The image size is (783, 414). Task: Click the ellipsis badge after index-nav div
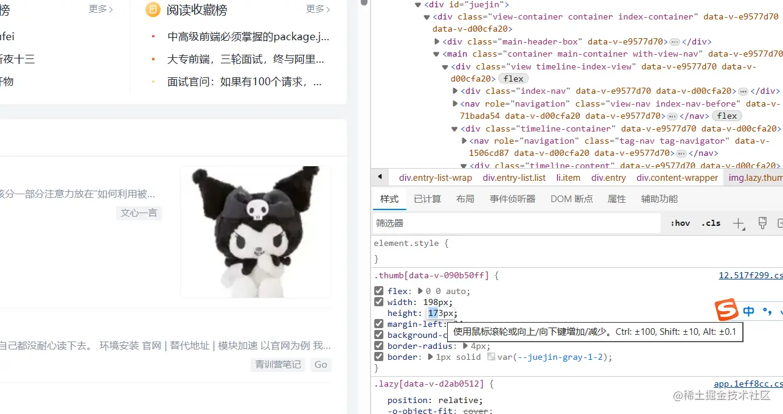tap(743, 91)
